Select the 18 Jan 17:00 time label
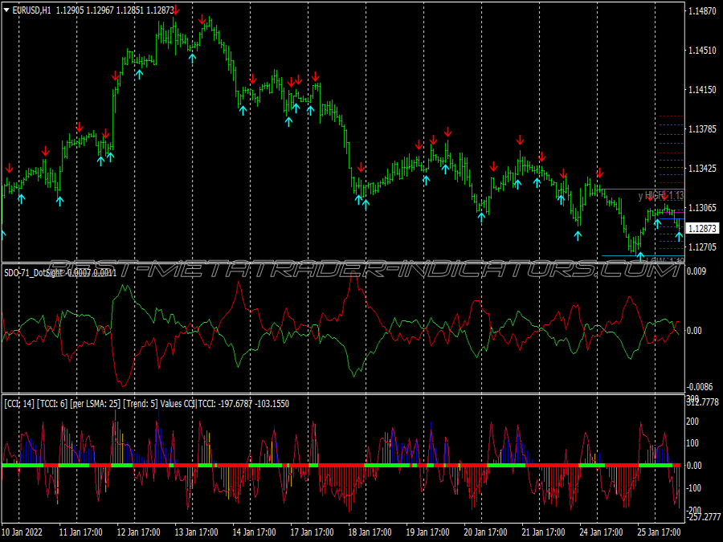The height and width of the screenshot is (542, 723). tap(370, 532)
